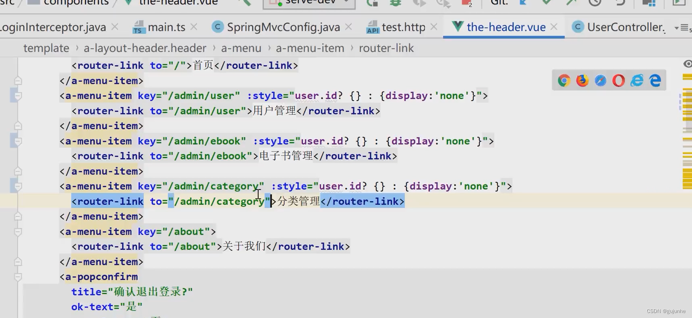Switch to test.http tab
This screenshot has width=692, height=318.
click(x=396, y=27)
